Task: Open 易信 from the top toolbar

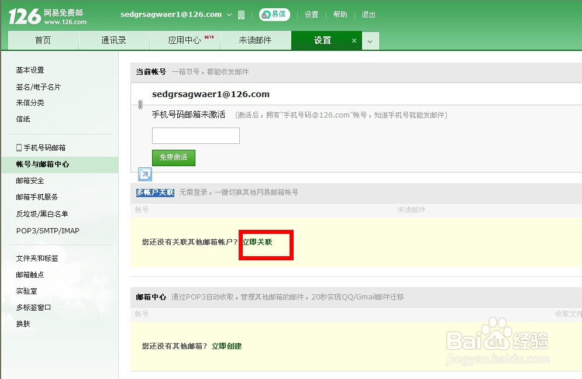Action: [273, 14]
